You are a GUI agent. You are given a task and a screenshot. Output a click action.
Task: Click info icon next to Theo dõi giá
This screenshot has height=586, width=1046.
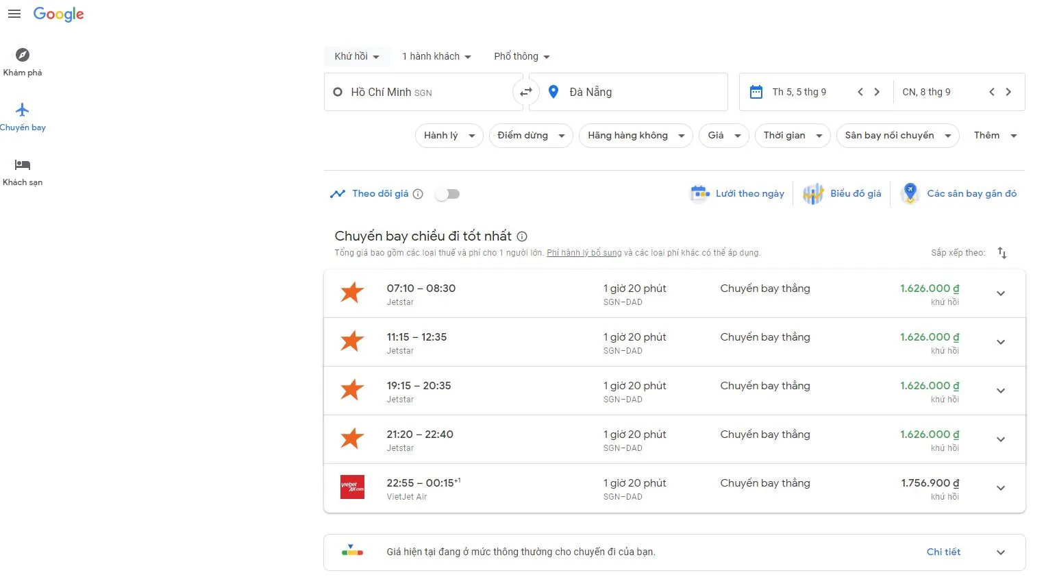[418, 194]
